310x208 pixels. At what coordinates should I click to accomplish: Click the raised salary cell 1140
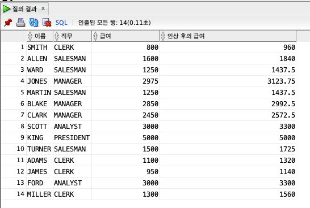(x=228, y=172)
